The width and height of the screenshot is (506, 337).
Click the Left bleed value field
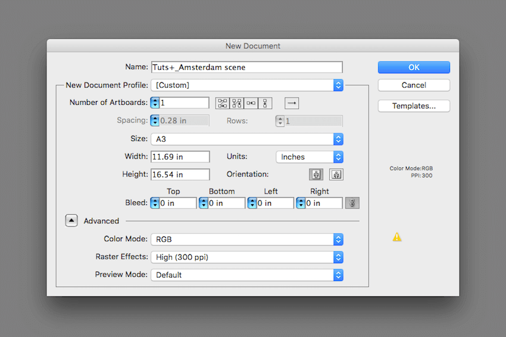pyautogui.click(x=275, y=203)
